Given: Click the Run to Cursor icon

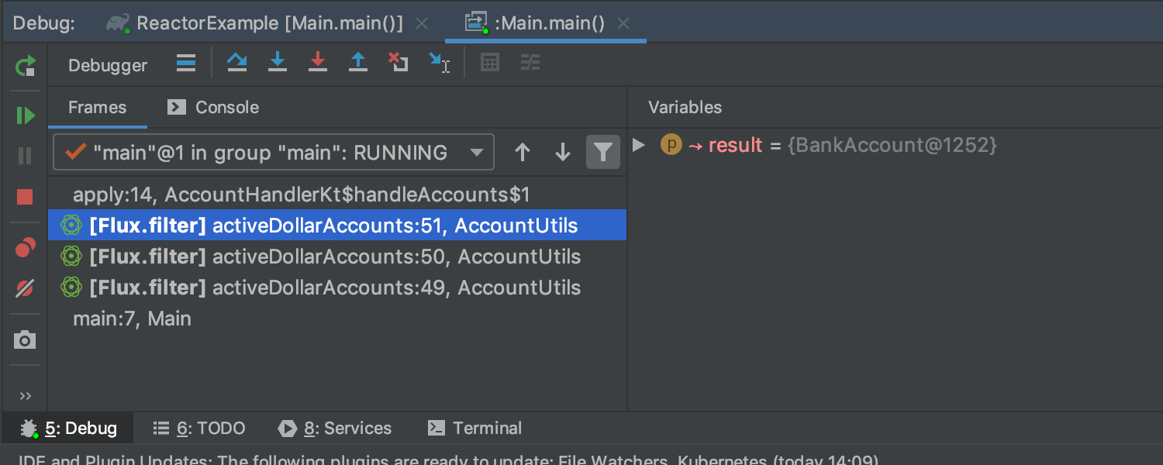Looking at the screenshot, I should (x=440, y=63).
